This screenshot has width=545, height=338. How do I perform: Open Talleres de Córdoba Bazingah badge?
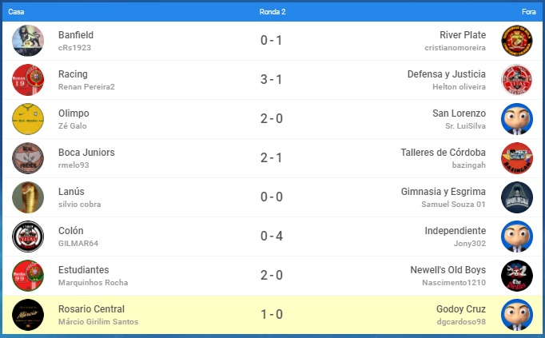(517, 158)
